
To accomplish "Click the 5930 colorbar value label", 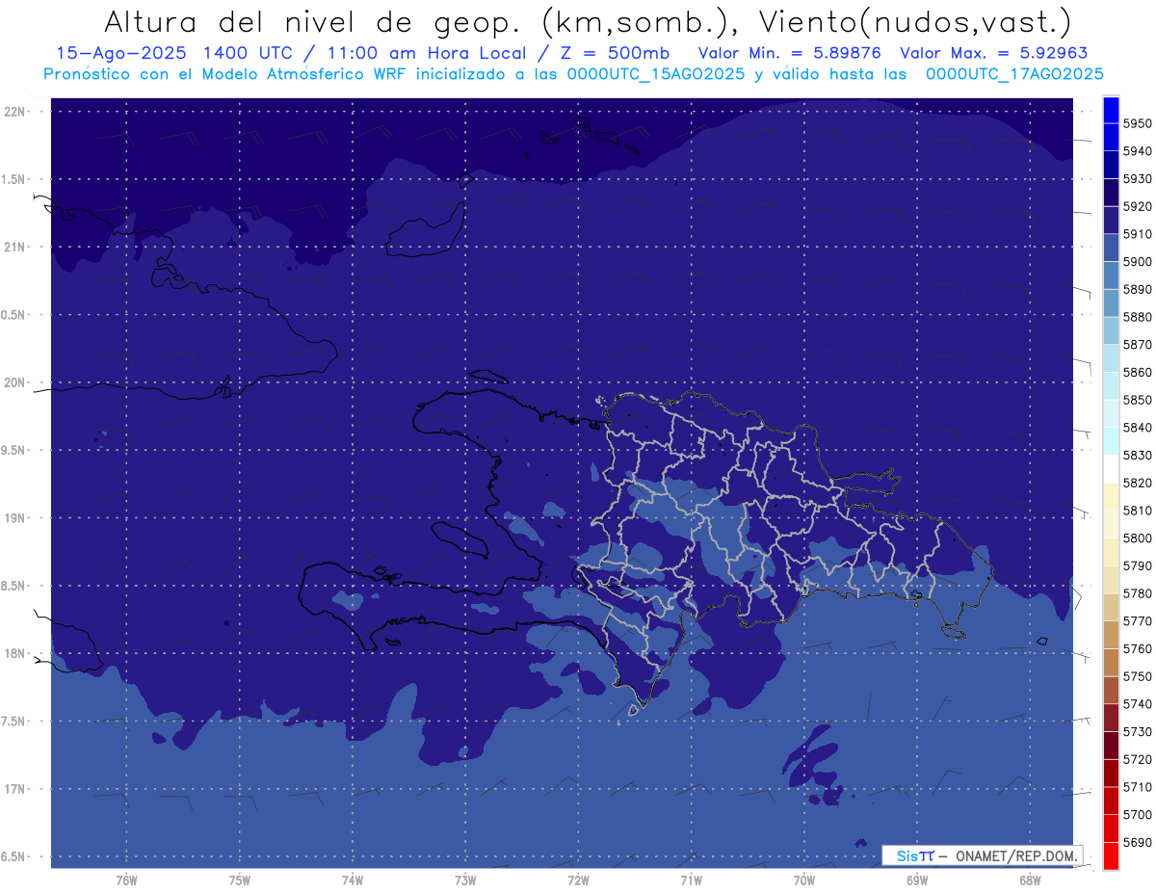I will click(x=1137, y=179).
